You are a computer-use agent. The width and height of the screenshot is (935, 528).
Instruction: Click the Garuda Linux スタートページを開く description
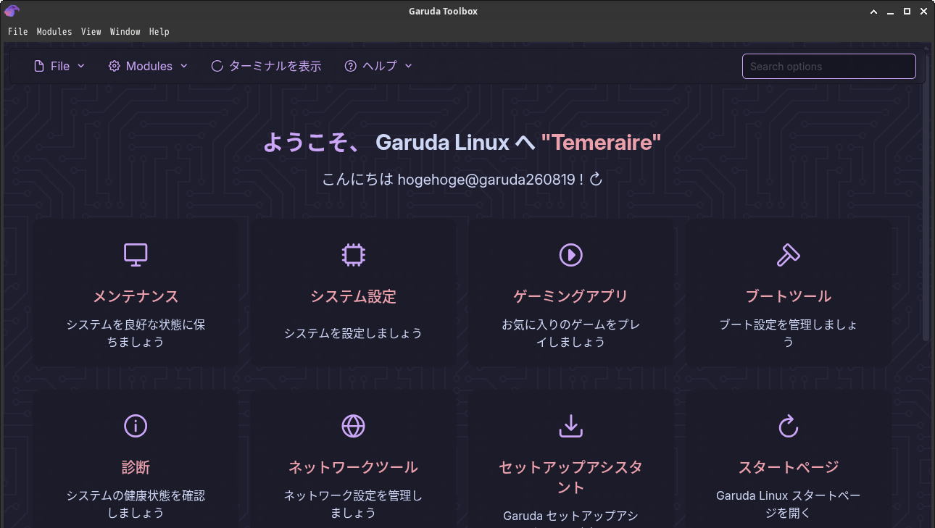tap(788, 504)
